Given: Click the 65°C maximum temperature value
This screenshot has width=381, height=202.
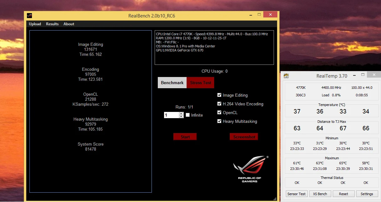Looking at the screenshot, I should click(343, 163).
